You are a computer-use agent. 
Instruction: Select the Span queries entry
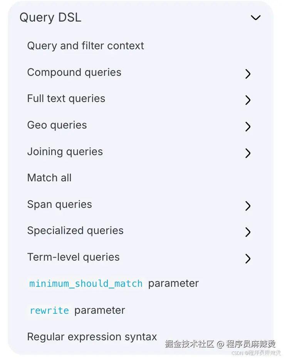(60, 204)
